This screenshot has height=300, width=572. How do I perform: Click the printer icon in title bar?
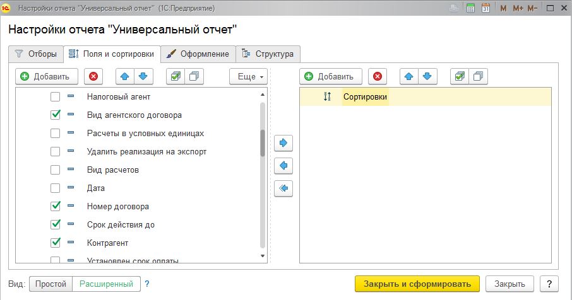click(x=454, y=8)
